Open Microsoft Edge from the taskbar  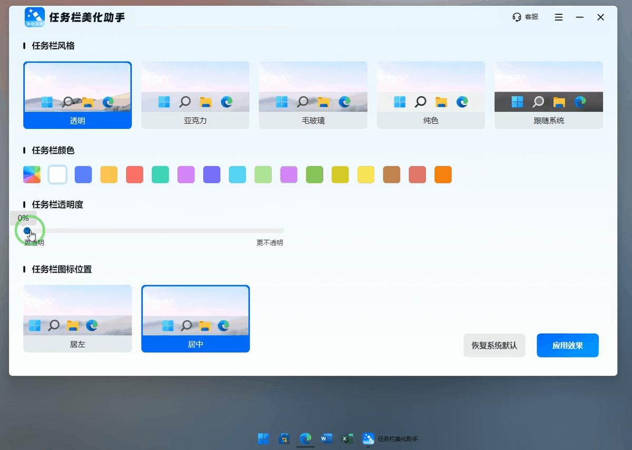click(x=305, y=438)
